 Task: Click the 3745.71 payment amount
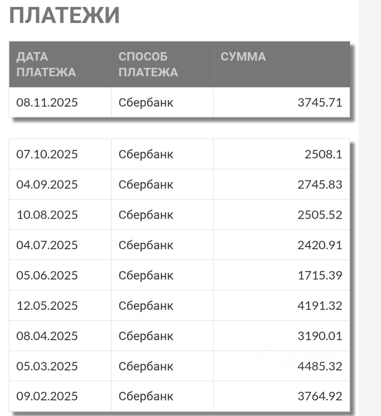[x=319, y=103]
